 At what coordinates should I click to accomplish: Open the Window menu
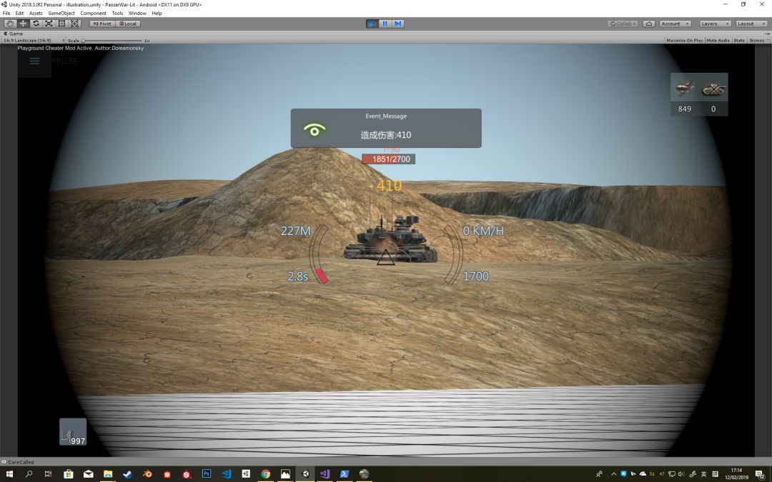point(137,14)
